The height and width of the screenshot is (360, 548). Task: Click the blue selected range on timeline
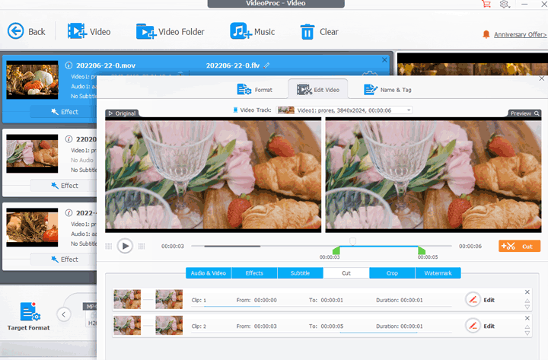(x=379, y=247)
